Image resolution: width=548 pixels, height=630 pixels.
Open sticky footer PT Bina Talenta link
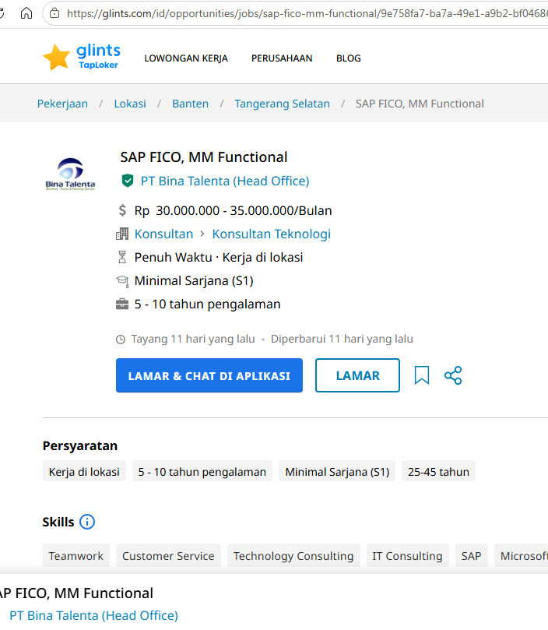tap(93, 615)
